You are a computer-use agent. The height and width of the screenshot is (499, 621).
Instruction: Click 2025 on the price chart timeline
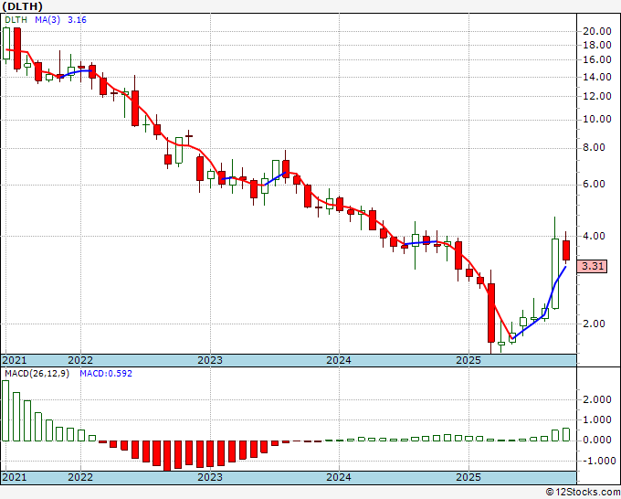tap(468, 360)
